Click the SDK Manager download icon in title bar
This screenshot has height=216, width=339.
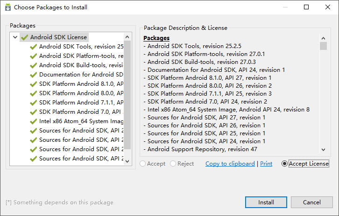pos(8,7)
